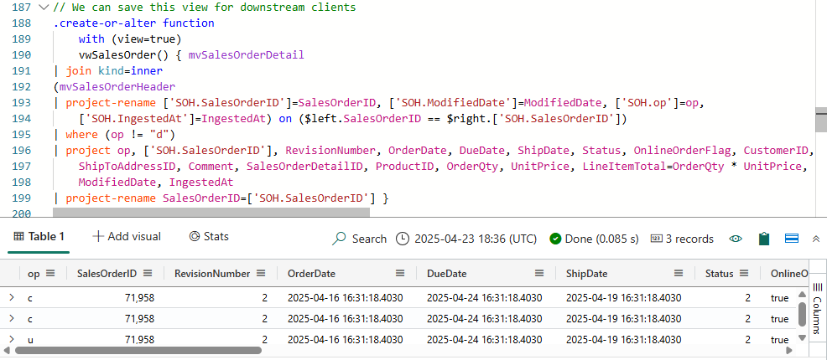Viewport: 827px width, 360px height.
Task: Expand the result row with op u
Action: point(12,340)
